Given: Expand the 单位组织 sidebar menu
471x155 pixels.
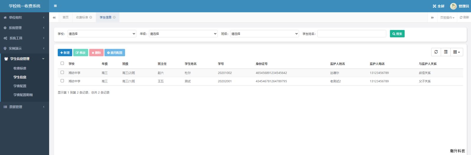Looking at the screenshot, I should click(24, 17).
